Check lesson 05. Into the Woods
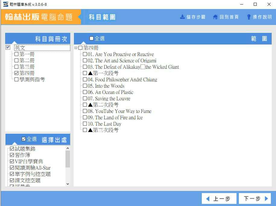This screenshot has height=206, width=276. pos(85,86)
